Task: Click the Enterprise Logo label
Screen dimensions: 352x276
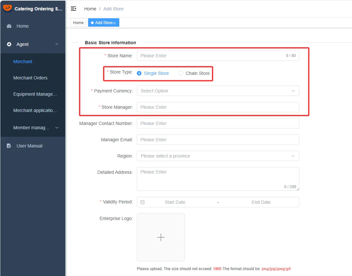Action: pos(116,218)
